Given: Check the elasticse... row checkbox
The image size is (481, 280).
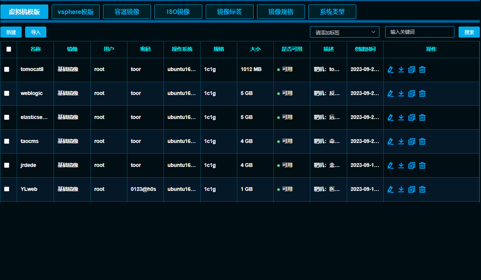Looking at the screenshot, I should [x=7, y=117].
